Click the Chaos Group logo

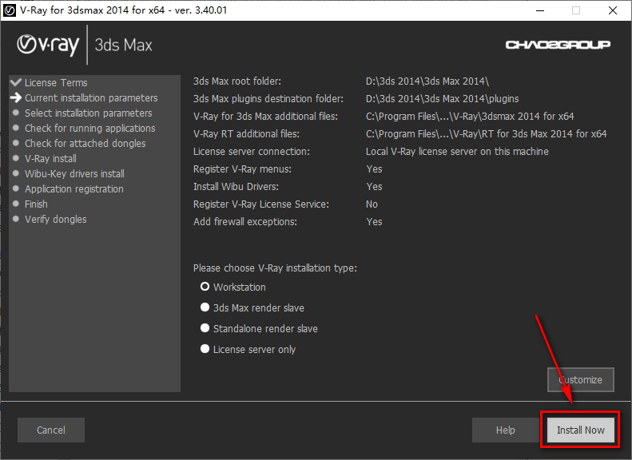pos(558,45)
